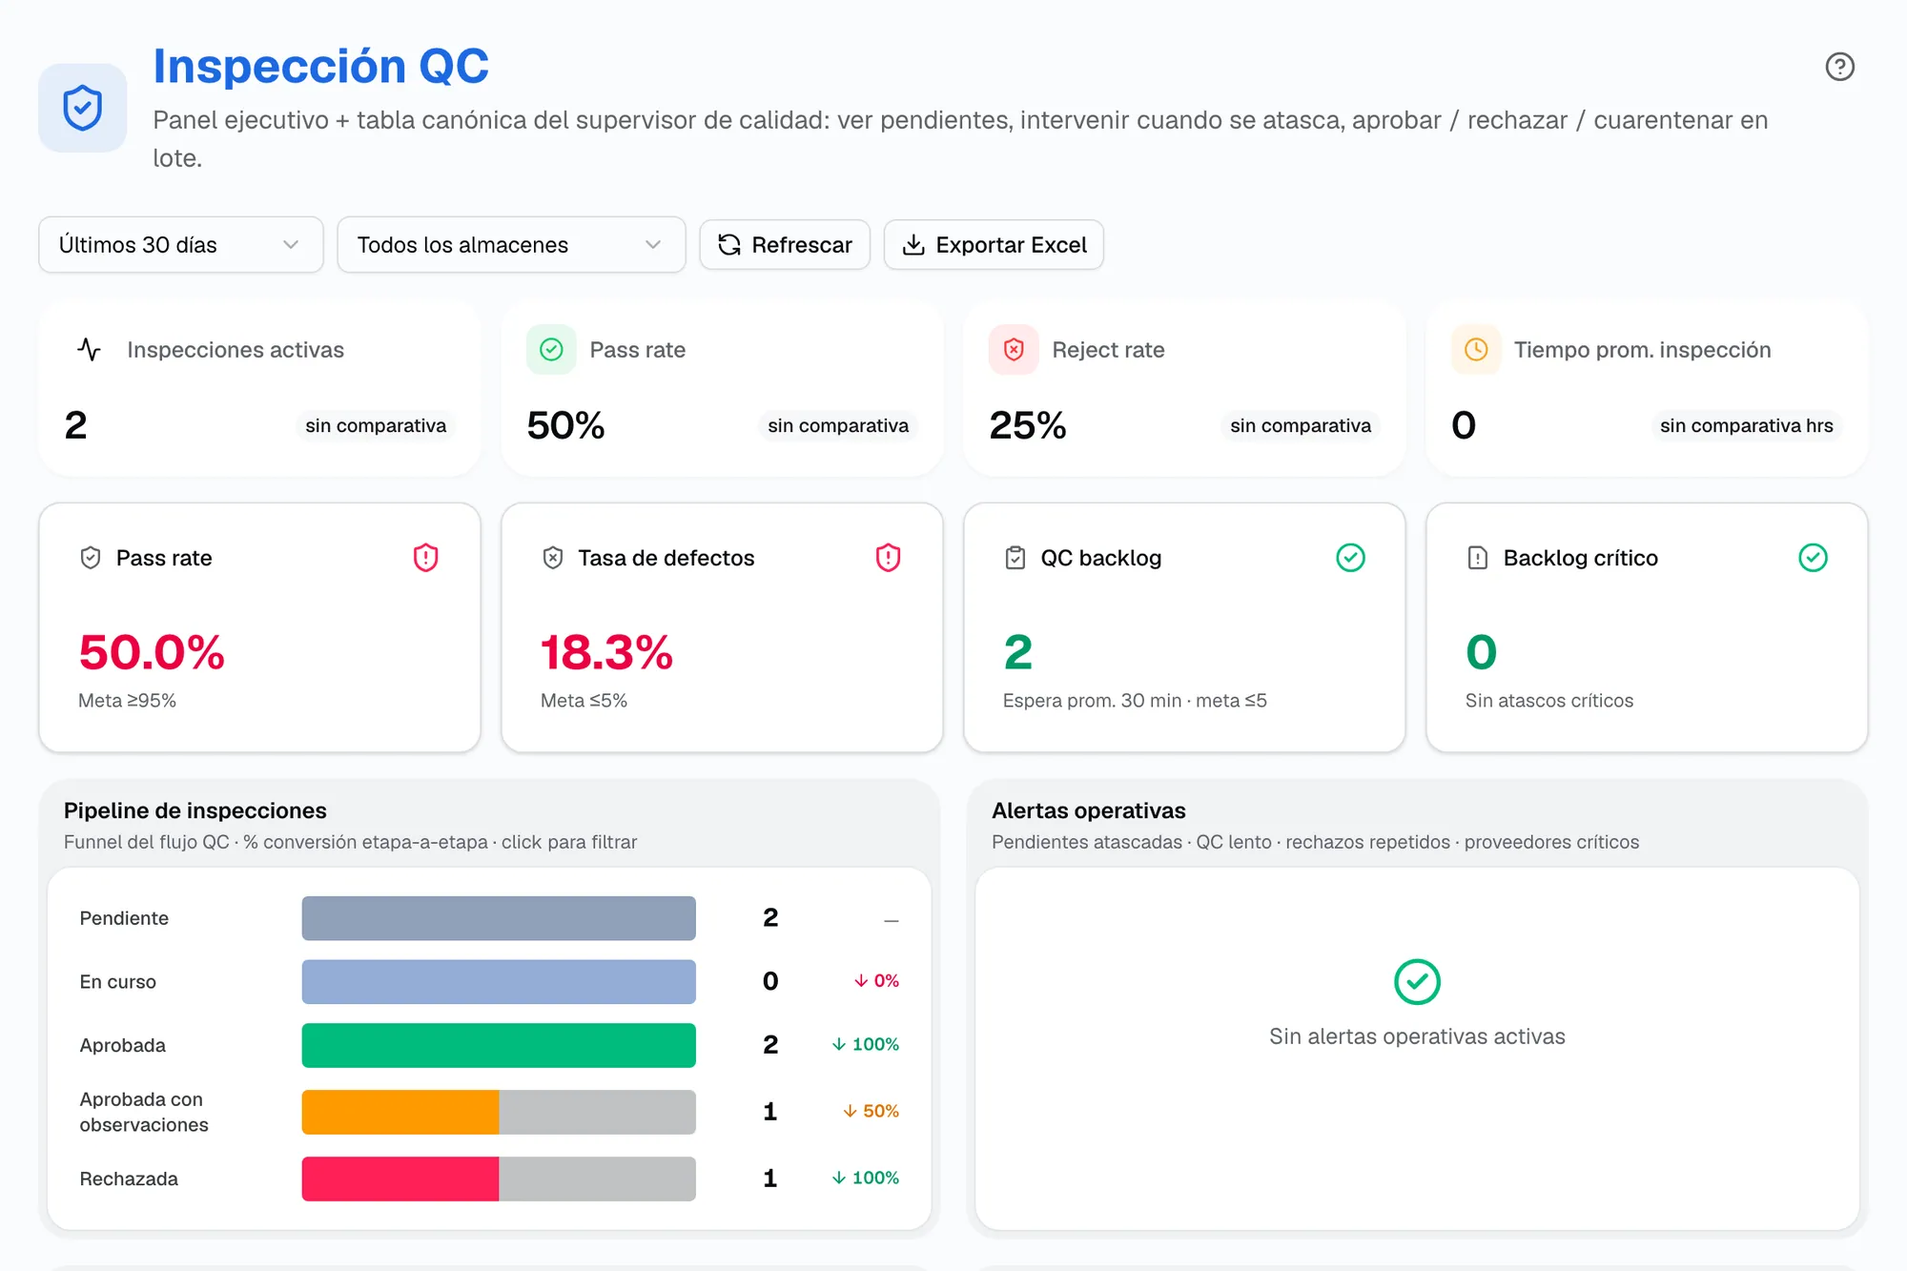This screenshot has height=1271, width=1907.
Task: Click the download icon in Exportar Excel
Action: 913,245
